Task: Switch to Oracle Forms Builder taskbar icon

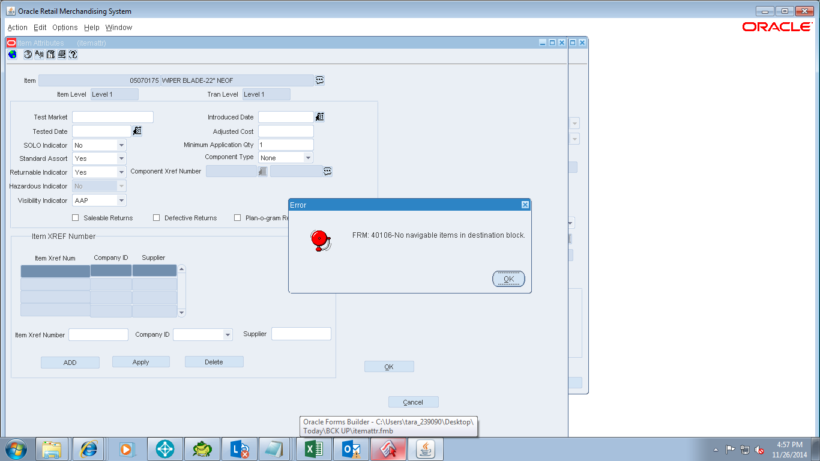Action: click(x=388, y=449)
